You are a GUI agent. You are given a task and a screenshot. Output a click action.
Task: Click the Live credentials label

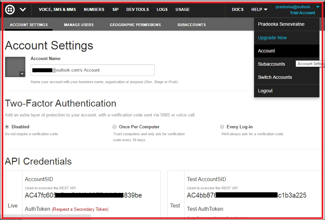point(13,205)
